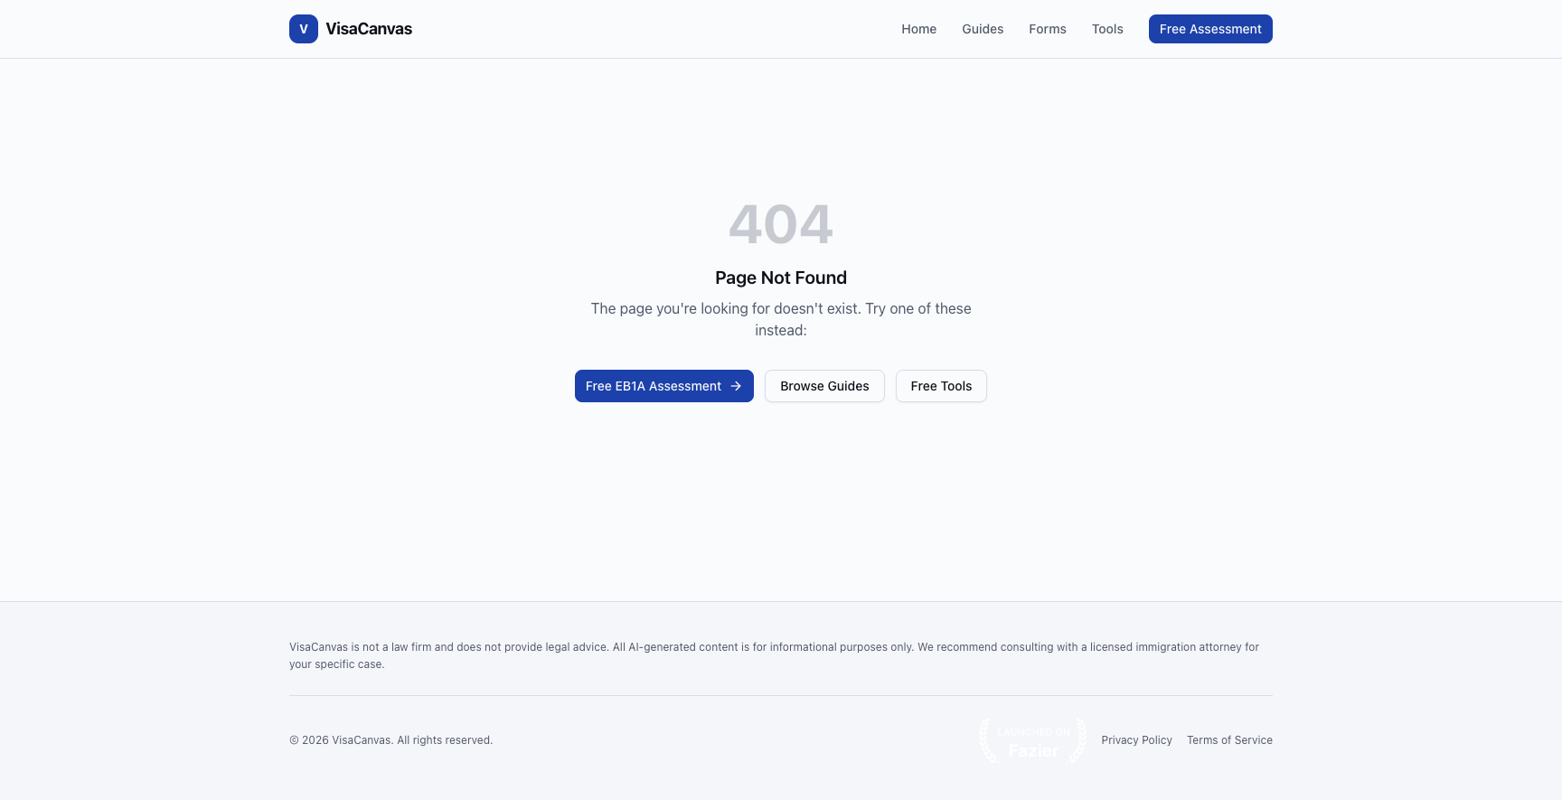
Task: Open the Free Tools button
Action: (941, 386)
